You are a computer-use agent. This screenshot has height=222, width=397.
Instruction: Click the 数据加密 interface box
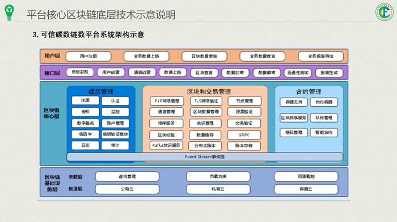click(235, 73)
